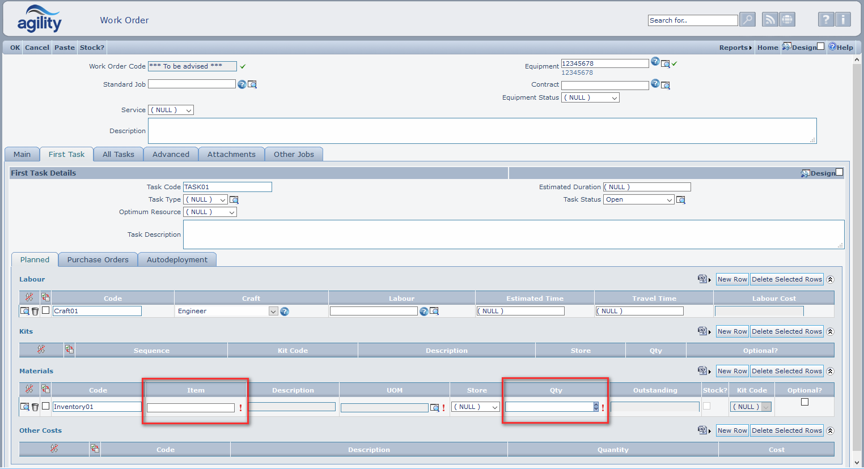Click the Materials New Row button

coord(732,370)
